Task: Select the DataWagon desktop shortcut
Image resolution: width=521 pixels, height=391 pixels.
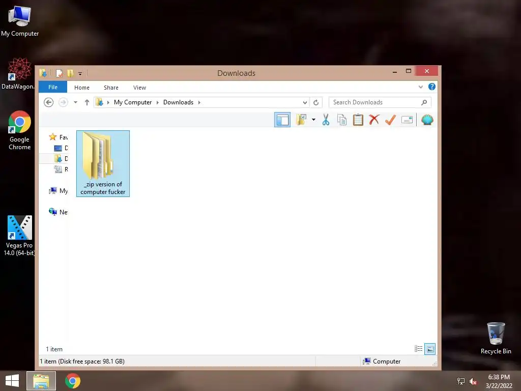Action: coord(18,73)
